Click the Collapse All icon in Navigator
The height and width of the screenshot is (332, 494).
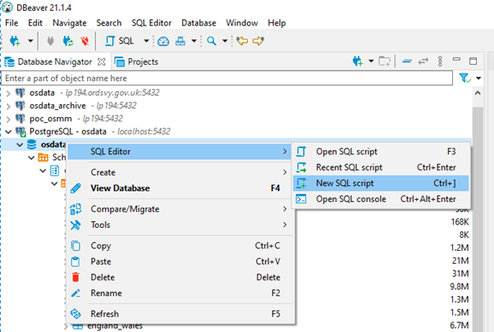click(x=407, y=61)
